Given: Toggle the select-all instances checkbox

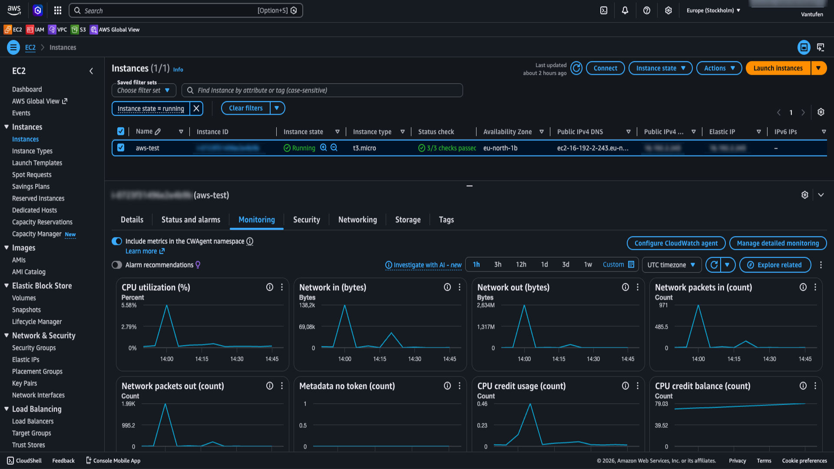Looking at the screenshot, I should (121, 131).
